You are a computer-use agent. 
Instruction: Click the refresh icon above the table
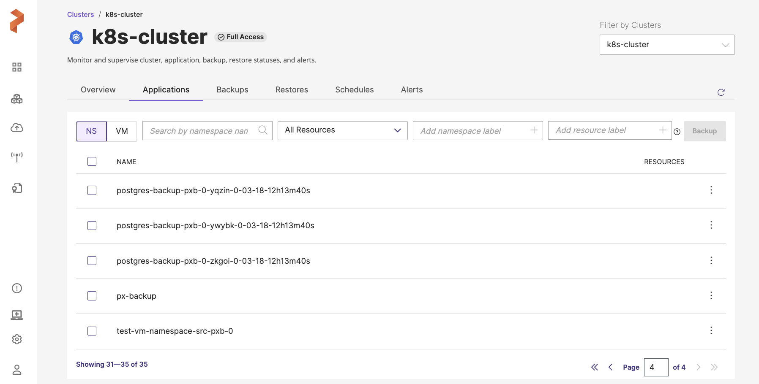coord(721,92)
